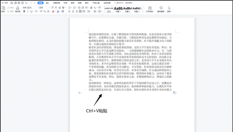Click the phonetic guide (文) icon
This screenshot has height=132, width=233.
point(63,8)
